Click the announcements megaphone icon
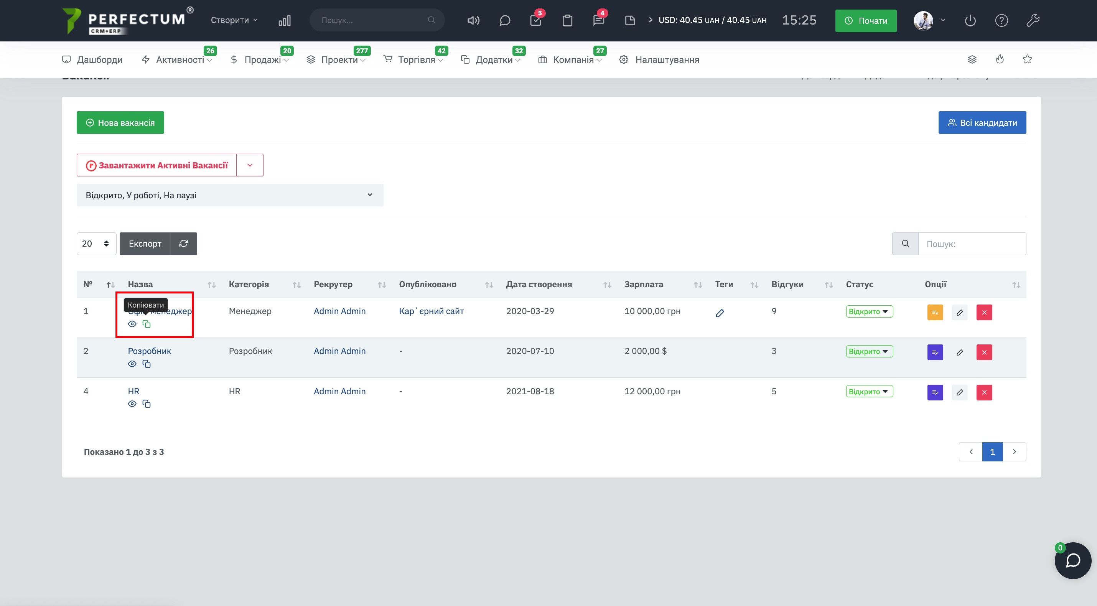Viewport: 1097px width, 606px height. click(473, 20)
